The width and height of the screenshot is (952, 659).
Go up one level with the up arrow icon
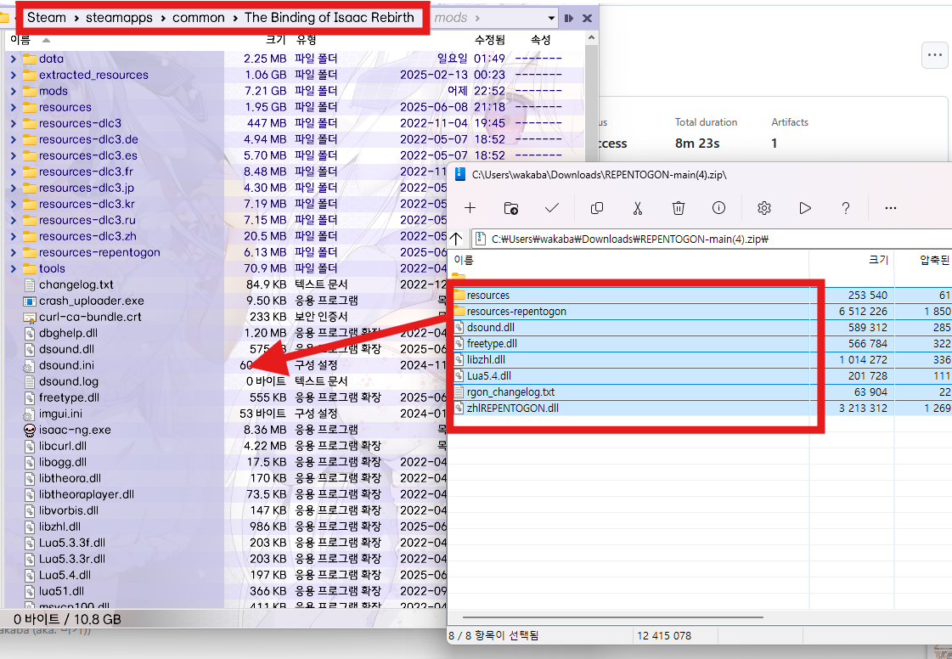click(x=457, y=239)
